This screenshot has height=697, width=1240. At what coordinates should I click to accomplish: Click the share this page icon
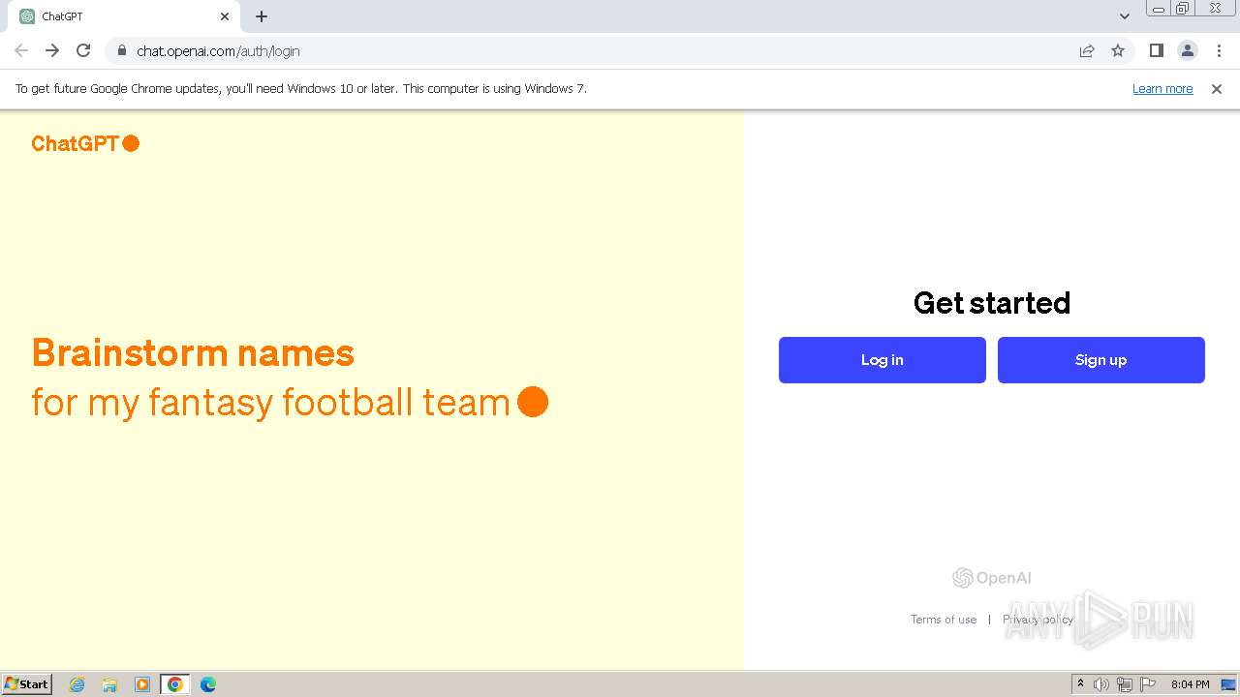point(1087,51)
